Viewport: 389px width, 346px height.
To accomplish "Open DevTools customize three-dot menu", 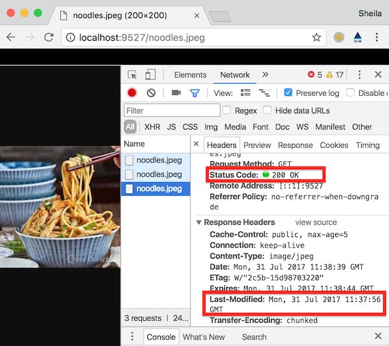I will (359, 75).
